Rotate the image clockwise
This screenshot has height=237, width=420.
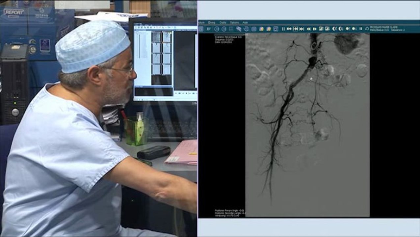[x=224, y=29]
